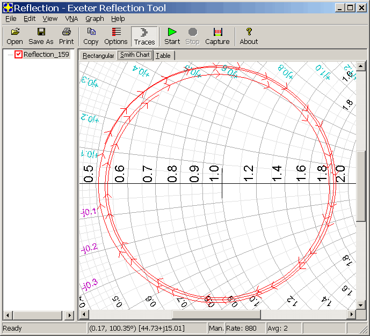Select the Smith Chart tab
This screenshot has width=370, height=336.
(x=135, y=55)
